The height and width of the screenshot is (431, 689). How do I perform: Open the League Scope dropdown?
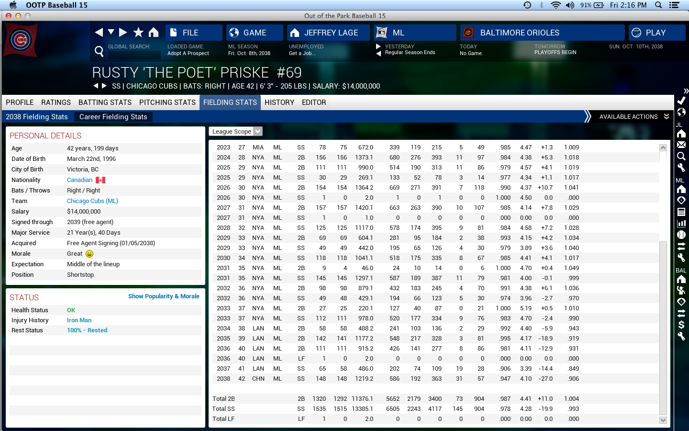coord(235,131)
